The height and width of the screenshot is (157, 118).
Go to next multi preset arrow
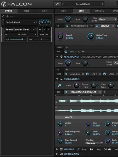coord(103,4)
